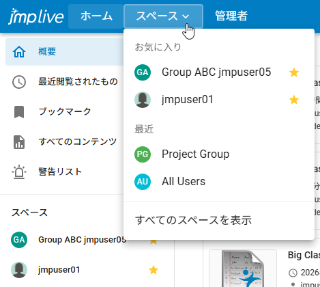
Task: Open All Users from the recent list
Action: click(219, 182)
